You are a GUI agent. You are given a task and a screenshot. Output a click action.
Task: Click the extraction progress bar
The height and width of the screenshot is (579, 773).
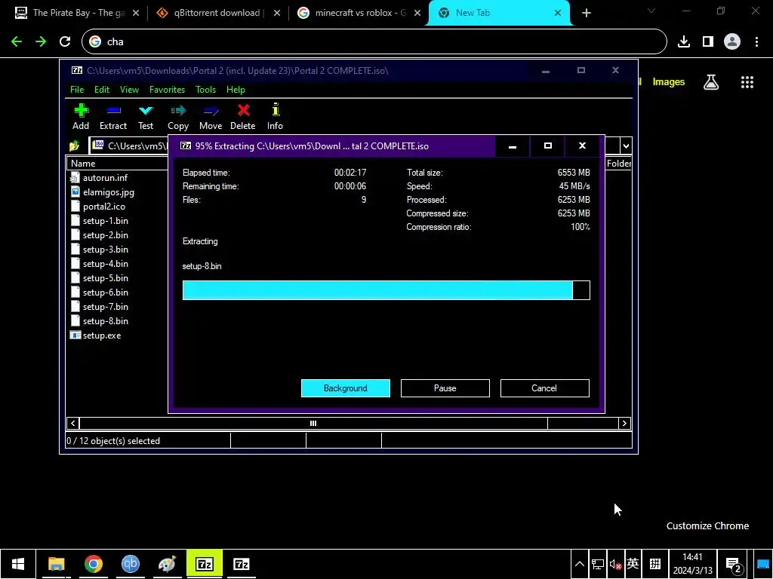(x=386, y=290)
